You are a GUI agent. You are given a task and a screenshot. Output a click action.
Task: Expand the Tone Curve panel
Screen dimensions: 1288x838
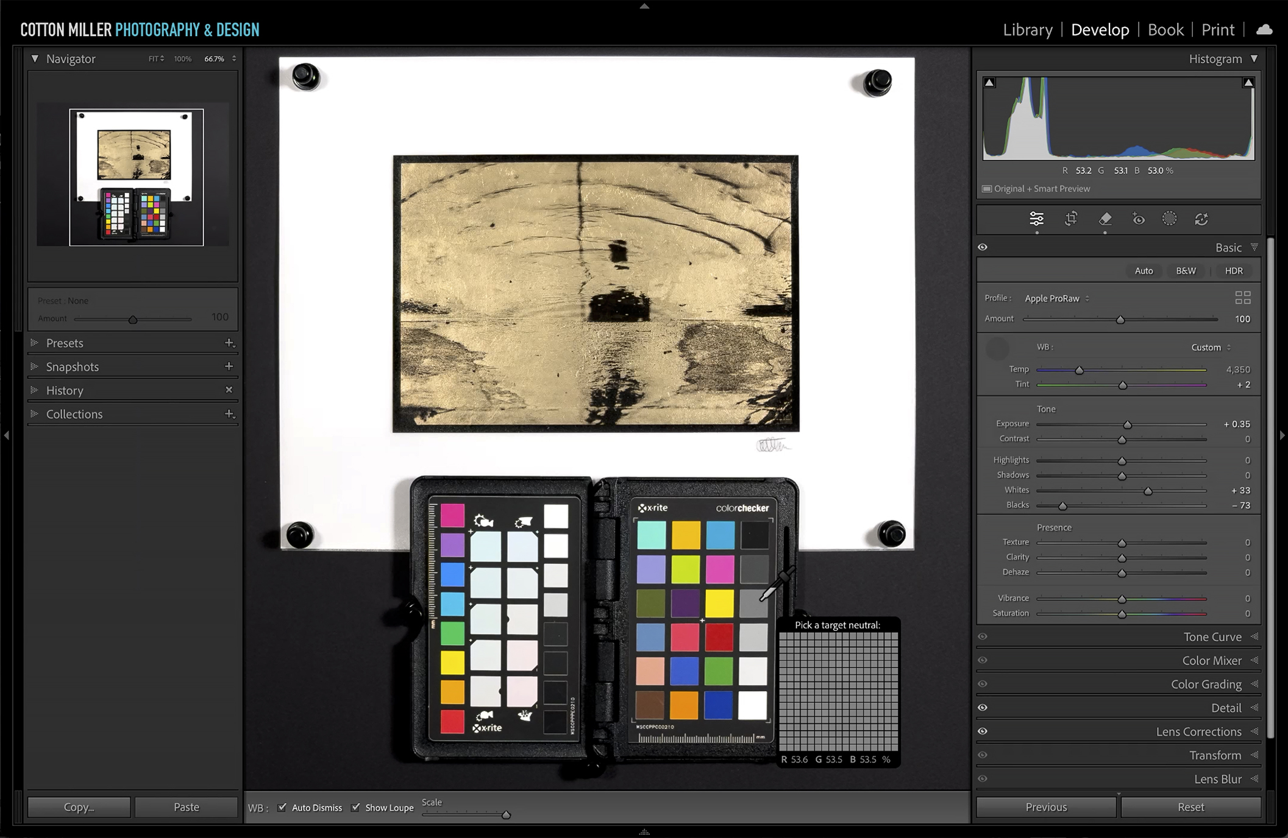(1212, 636)
